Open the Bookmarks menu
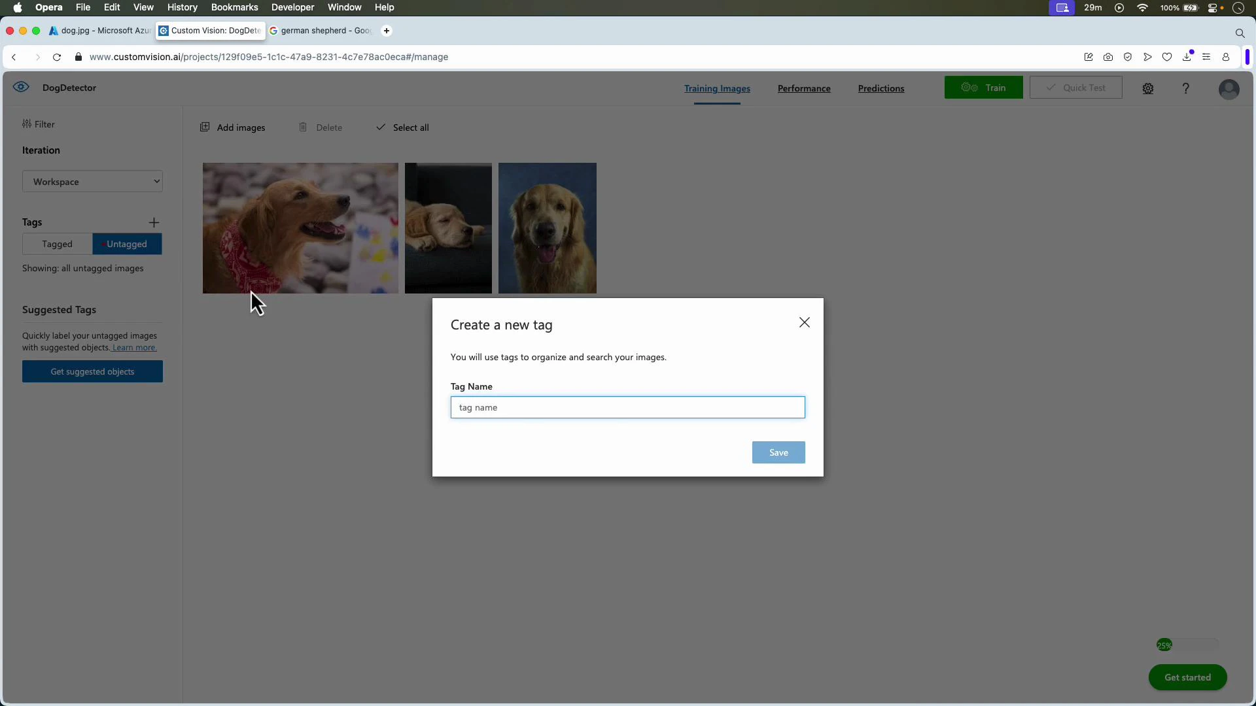 pos(235,7)
